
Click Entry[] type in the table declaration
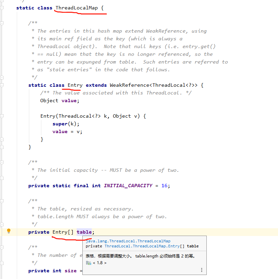[x=63, y=232]
